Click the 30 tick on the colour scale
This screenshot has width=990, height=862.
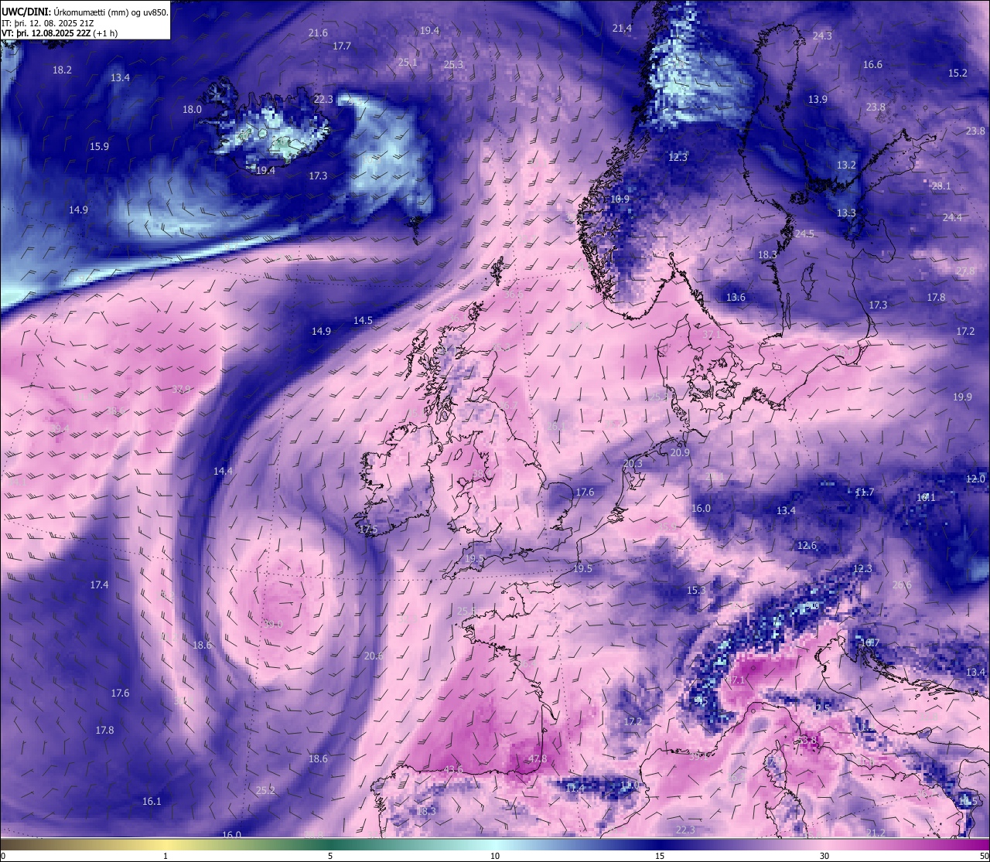tap(824, 856)
